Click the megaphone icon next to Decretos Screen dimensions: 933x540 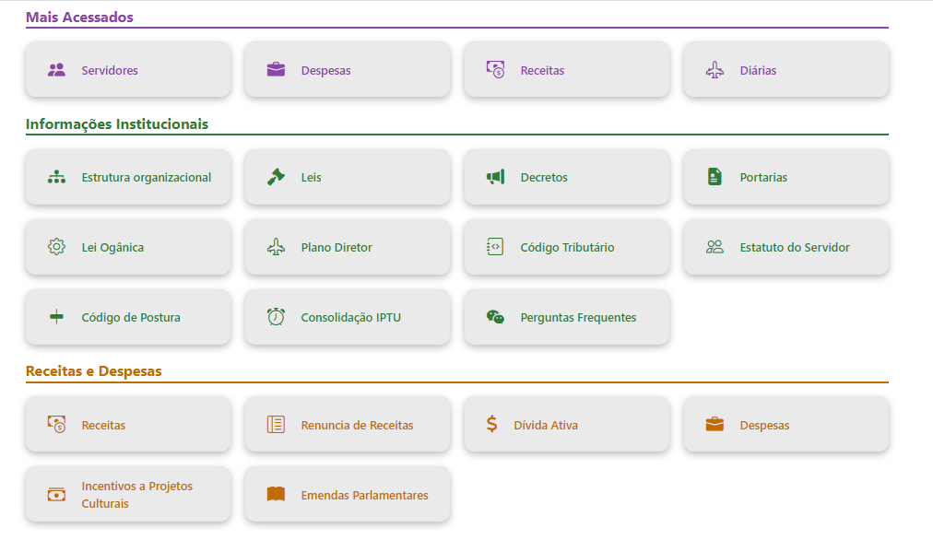495,177
